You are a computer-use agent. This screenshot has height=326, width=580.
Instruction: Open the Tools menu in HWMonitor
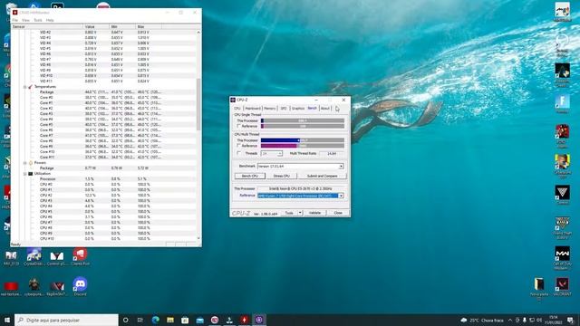click(38, 20)
